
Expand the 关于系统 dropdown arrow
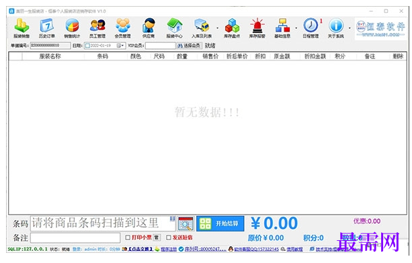coord(349,28)
